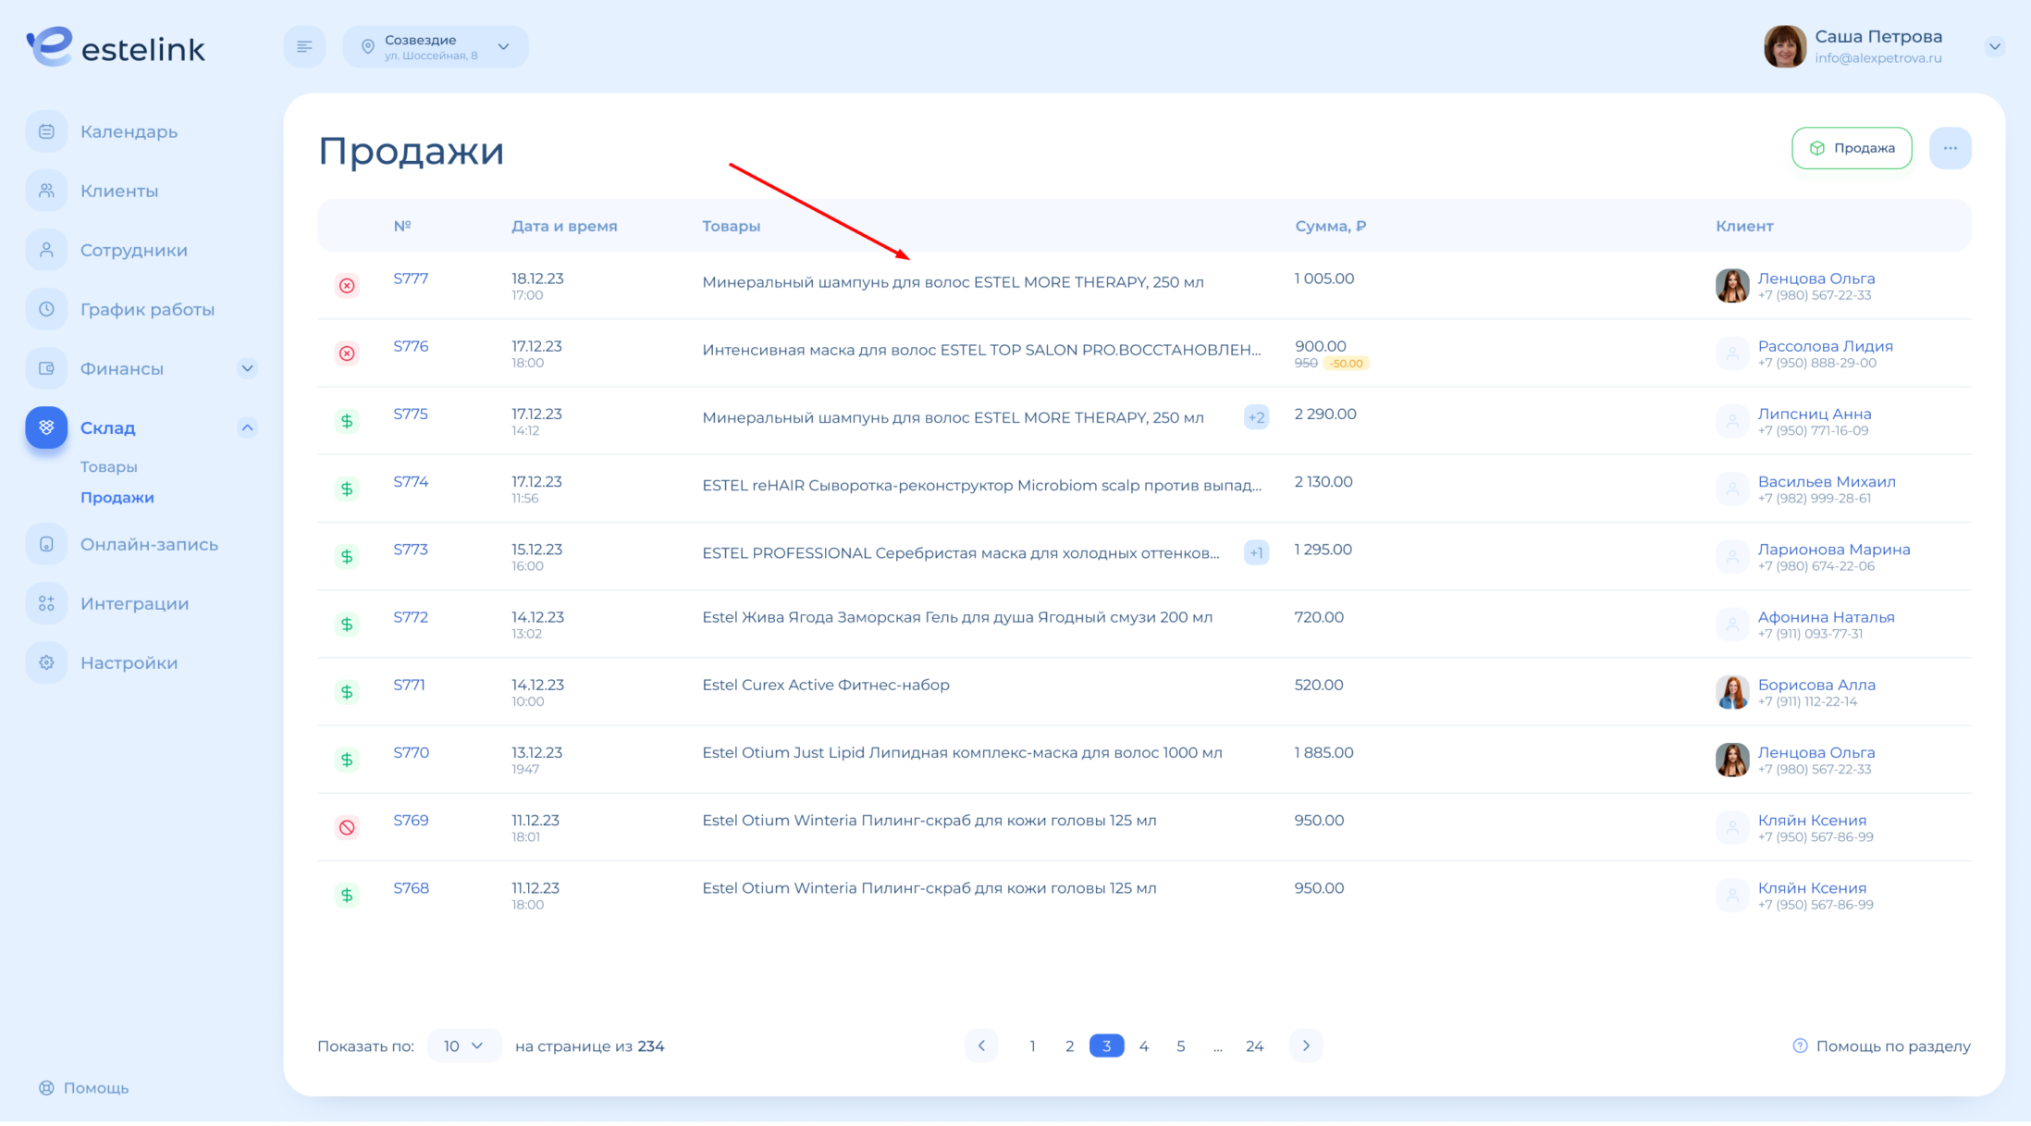Click paid dollar icon of sale S771
The image size is (2031, 1126).
coord(347,692)
